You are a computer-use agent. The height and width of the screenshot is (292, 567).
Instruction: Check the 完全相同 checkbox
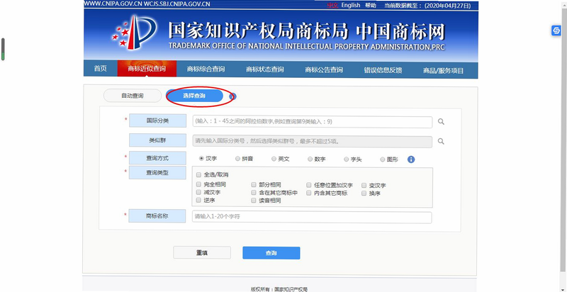198,184
